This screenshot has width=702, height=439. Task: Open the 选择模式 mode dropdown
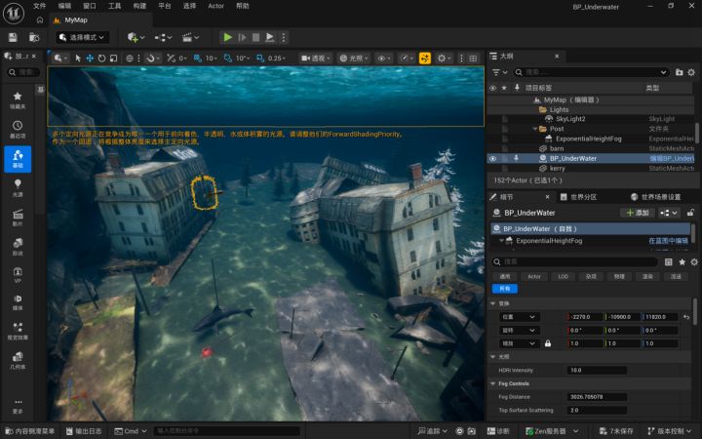pos(82,38)
